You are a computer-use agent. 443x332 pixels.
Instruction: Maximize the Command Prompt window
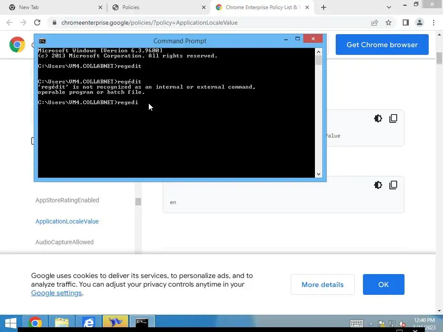pos(298,38)
